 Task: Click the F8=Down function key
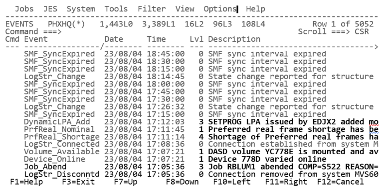182,182
